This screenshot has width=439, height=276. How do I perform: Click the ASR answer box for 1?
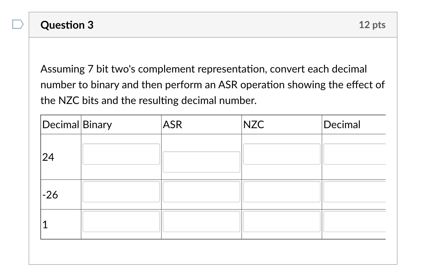[201, 222]
